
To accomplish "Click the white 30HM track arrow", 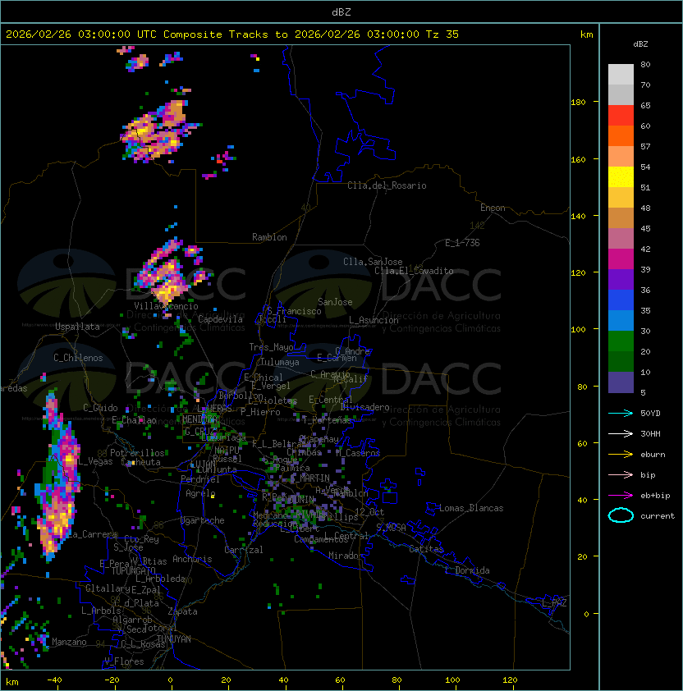I will coord(621,433).
